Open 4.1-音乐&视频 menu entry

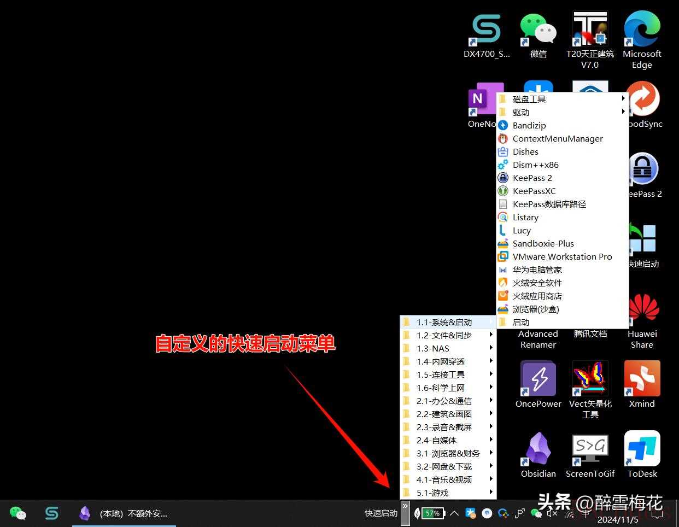coord(448,479)
